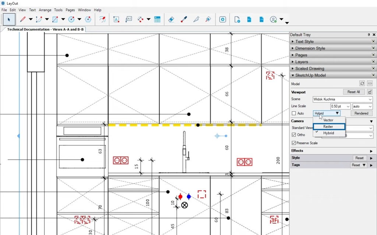
Task: Choose the Text tool
Action: (116, 19)
